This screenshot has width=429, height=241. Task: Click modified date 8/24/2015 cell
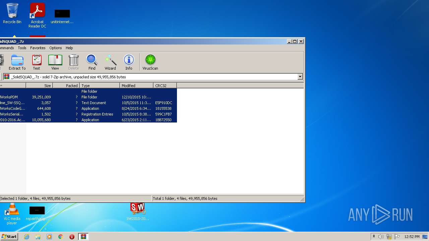tap(136, 108)
